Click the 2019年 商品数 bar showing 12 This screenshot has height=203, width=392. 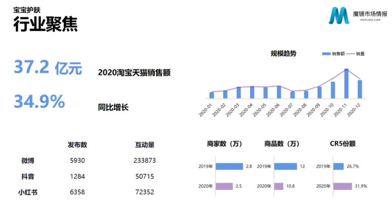pyautogui.click(x=286, y=166)
